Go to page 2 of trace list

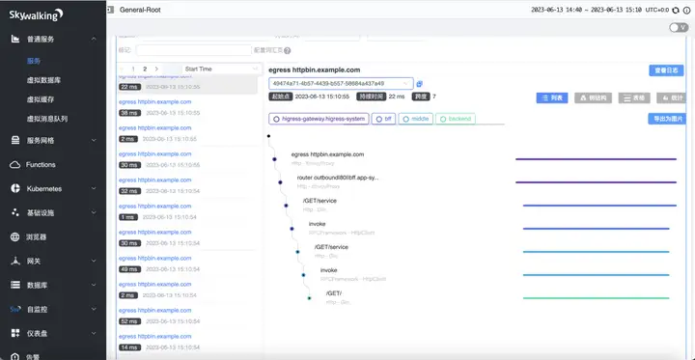[145, 69]
